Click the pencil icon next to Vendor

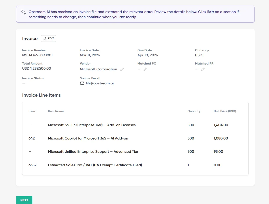(122, 69)
